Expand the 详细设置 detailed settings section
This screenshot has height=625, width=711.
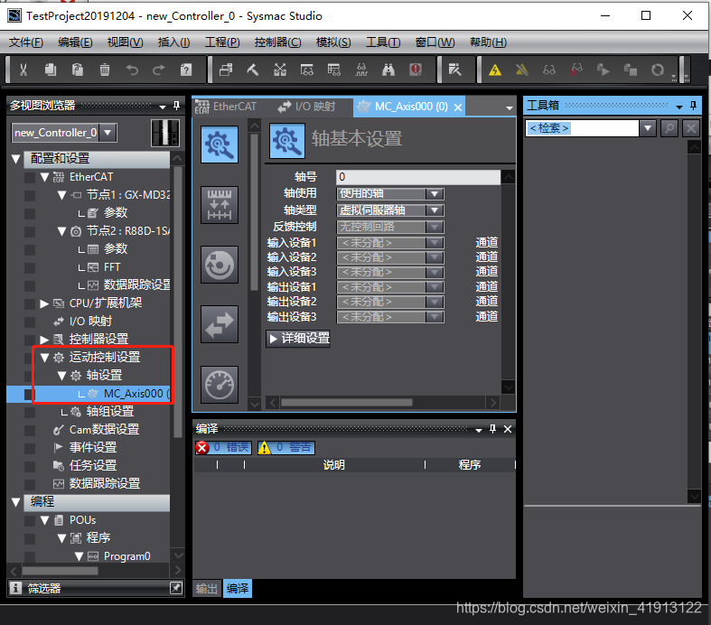click(x=298, y=338)
